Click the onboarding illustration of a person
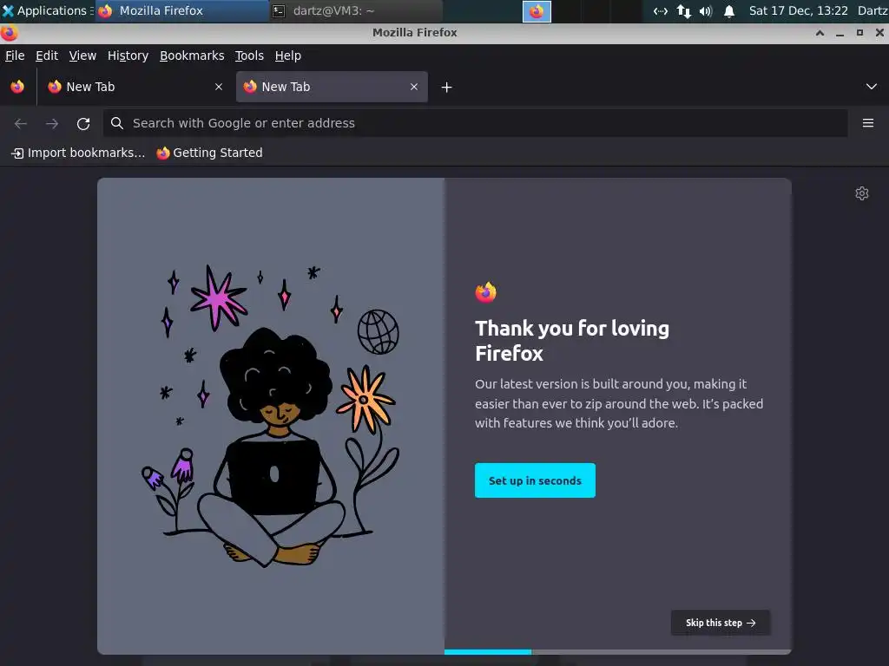The height and width of the screenshot is (666, 889). coord(271,416)
